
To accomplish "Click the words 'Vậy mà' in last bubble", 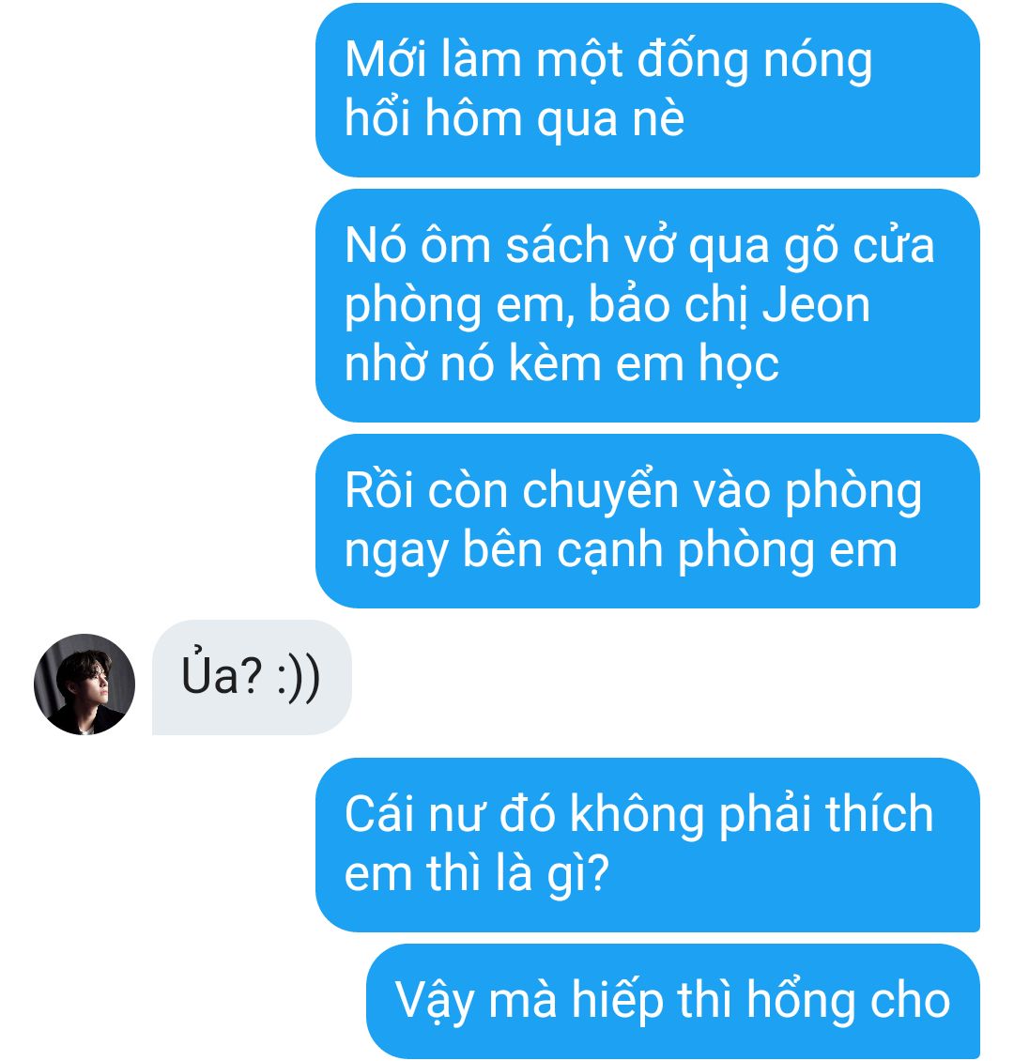I will (x=475, y=1002).
